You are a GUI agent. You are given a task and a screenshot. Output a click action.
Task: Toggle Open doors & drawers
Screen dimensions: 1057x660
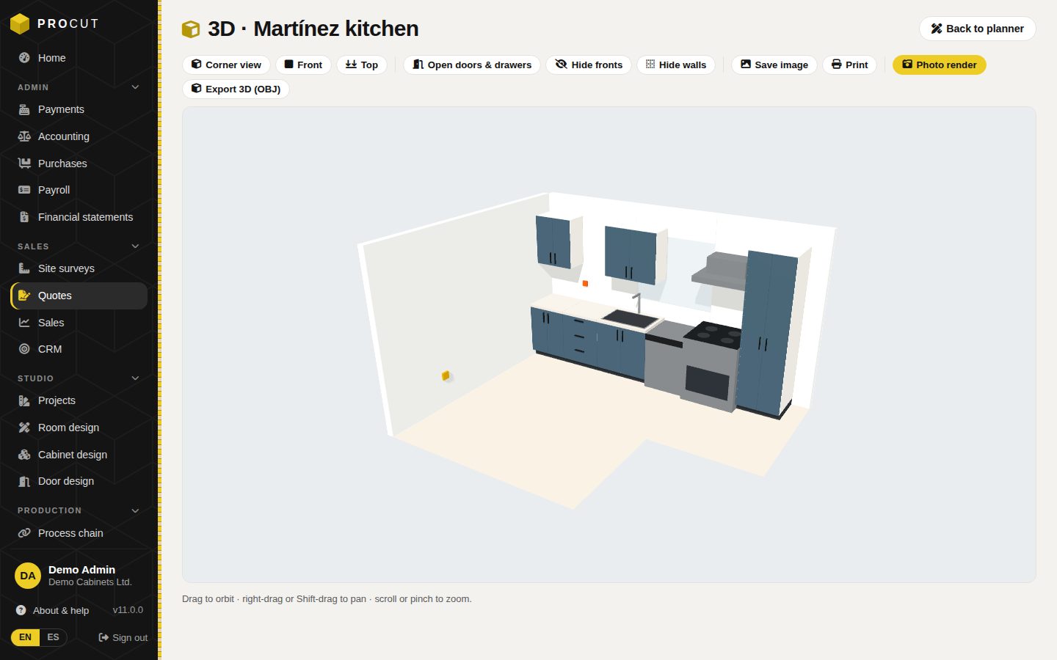(x=472, y=65)
